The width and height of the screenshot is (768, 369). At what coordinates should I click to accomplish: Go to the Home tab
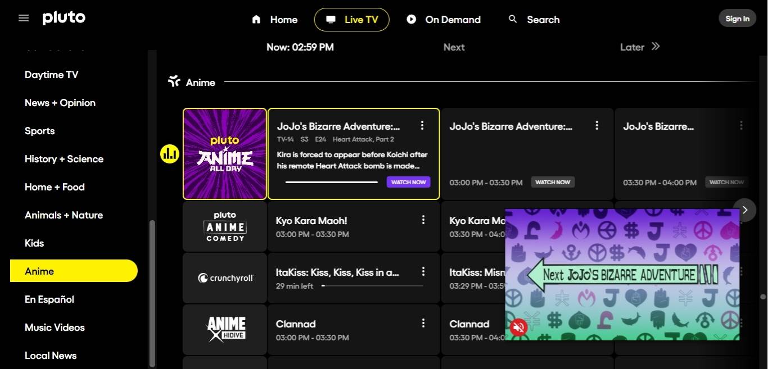[274, 20]
